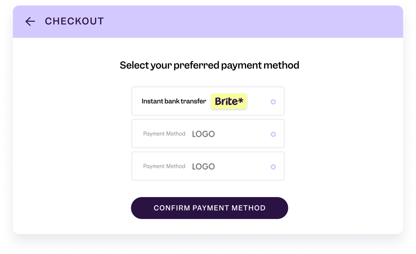Click the yellow highlighted Brite branding
This screenshot has height=254, width=416.
(x=229, y=101)
